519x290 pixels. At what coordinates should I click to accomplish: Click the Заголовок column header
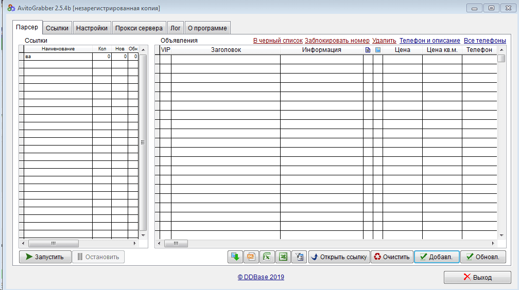point(226,50)
